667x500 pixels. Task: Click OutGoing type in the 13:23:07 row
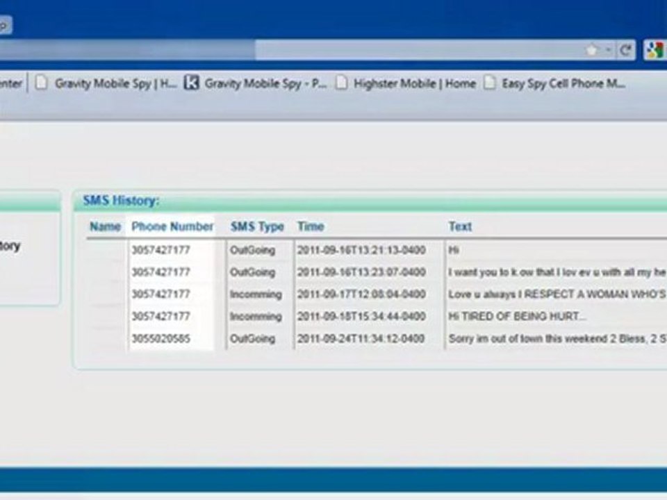click(x=253, y=272)
